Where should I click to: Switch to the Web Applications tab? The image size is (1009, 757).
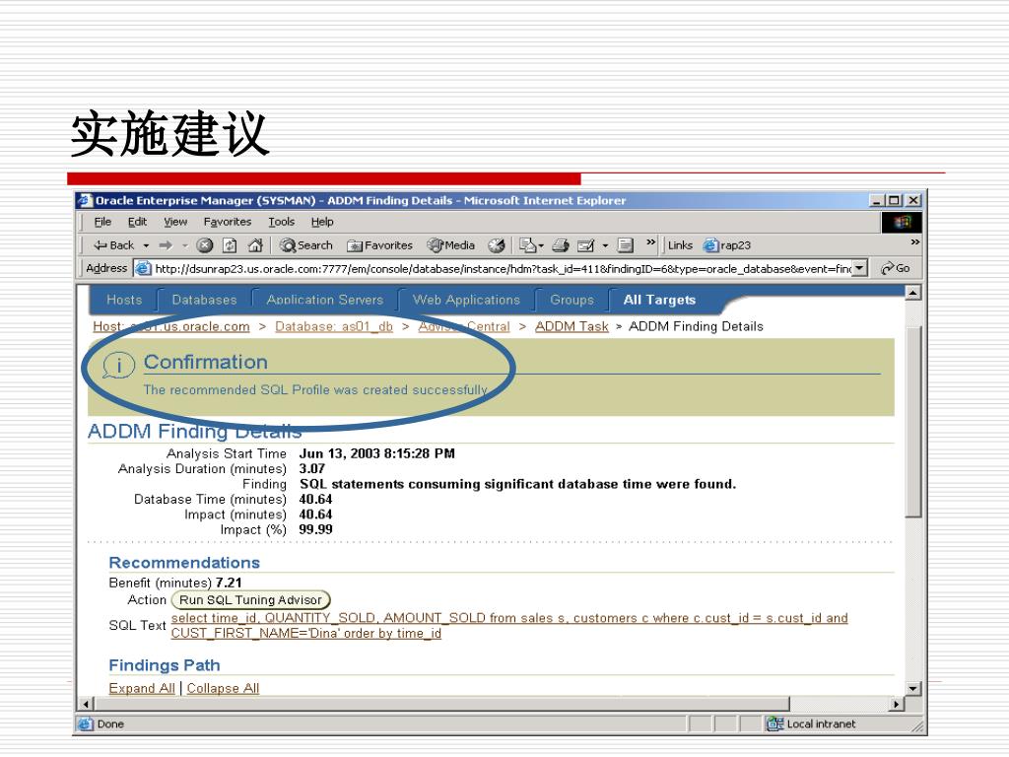466,300
